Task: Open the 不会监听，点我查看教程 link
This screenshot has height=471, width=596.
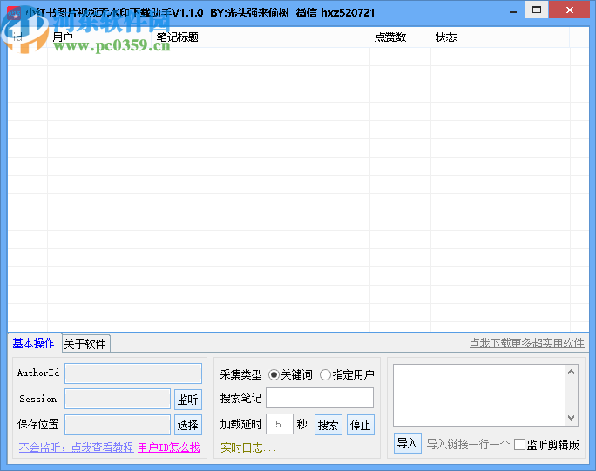Action: click(x=76, y=447)
